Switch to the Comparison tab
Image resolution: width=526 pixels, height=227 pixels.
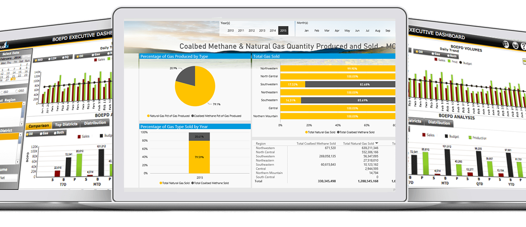[38, 126]
